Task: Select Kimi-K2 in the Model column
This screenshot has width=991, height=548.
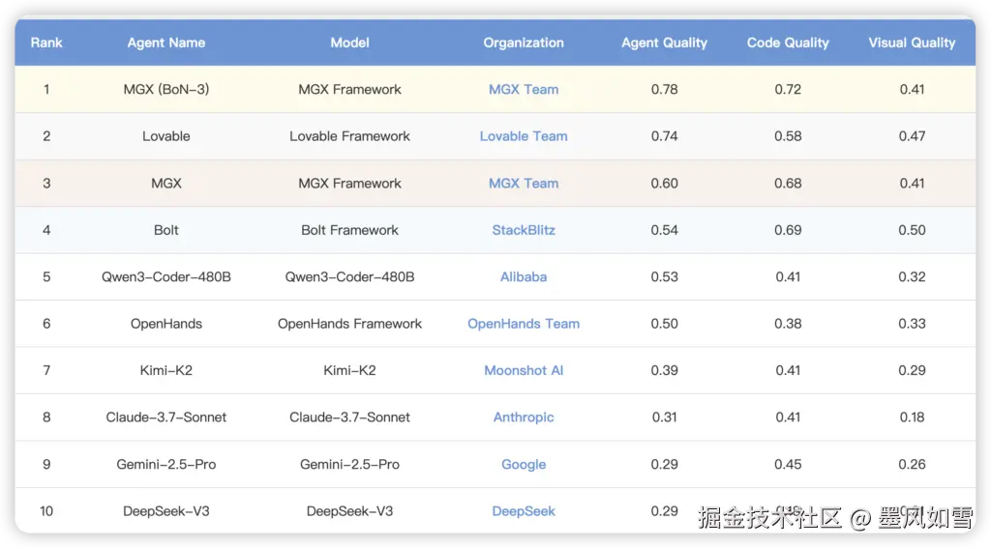Action: (x=349, y=370)
